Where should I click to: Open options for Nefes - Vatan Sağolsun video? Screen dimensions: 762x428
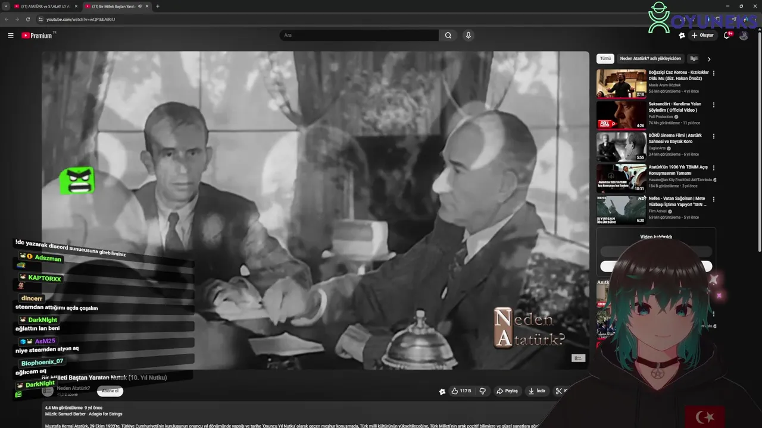point(713,199)
